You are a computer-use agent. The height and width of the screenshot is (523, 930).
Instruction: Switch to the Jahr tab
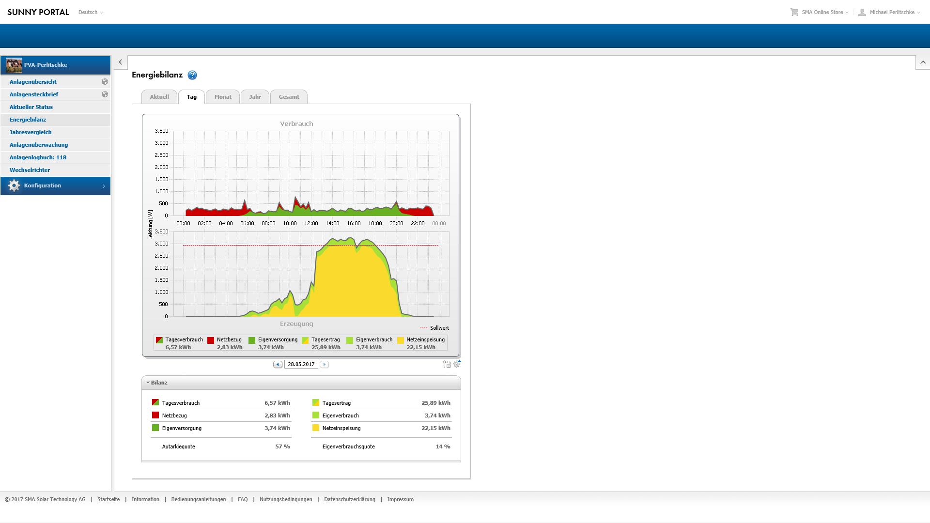pyautogui.click(x=255, y=97)
